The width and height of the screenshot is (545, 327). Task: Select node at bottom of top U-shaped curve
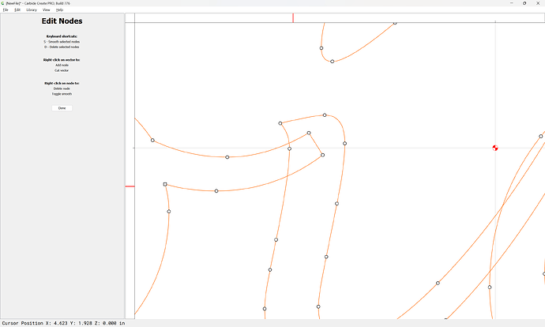[332, 62]
